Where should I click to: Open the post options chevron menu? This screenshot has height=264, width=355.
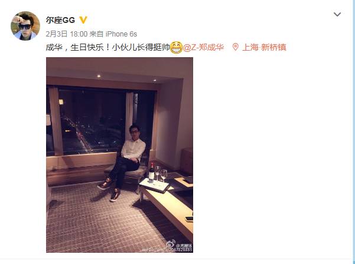tap(337, 15)
